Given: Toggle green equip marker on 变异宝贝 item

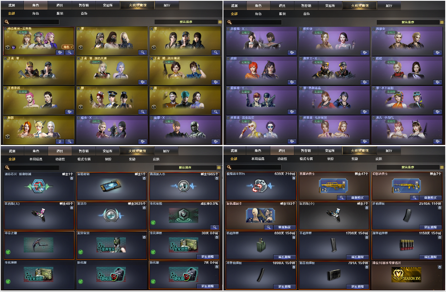Looking at the screenshot, I should 81,252.
